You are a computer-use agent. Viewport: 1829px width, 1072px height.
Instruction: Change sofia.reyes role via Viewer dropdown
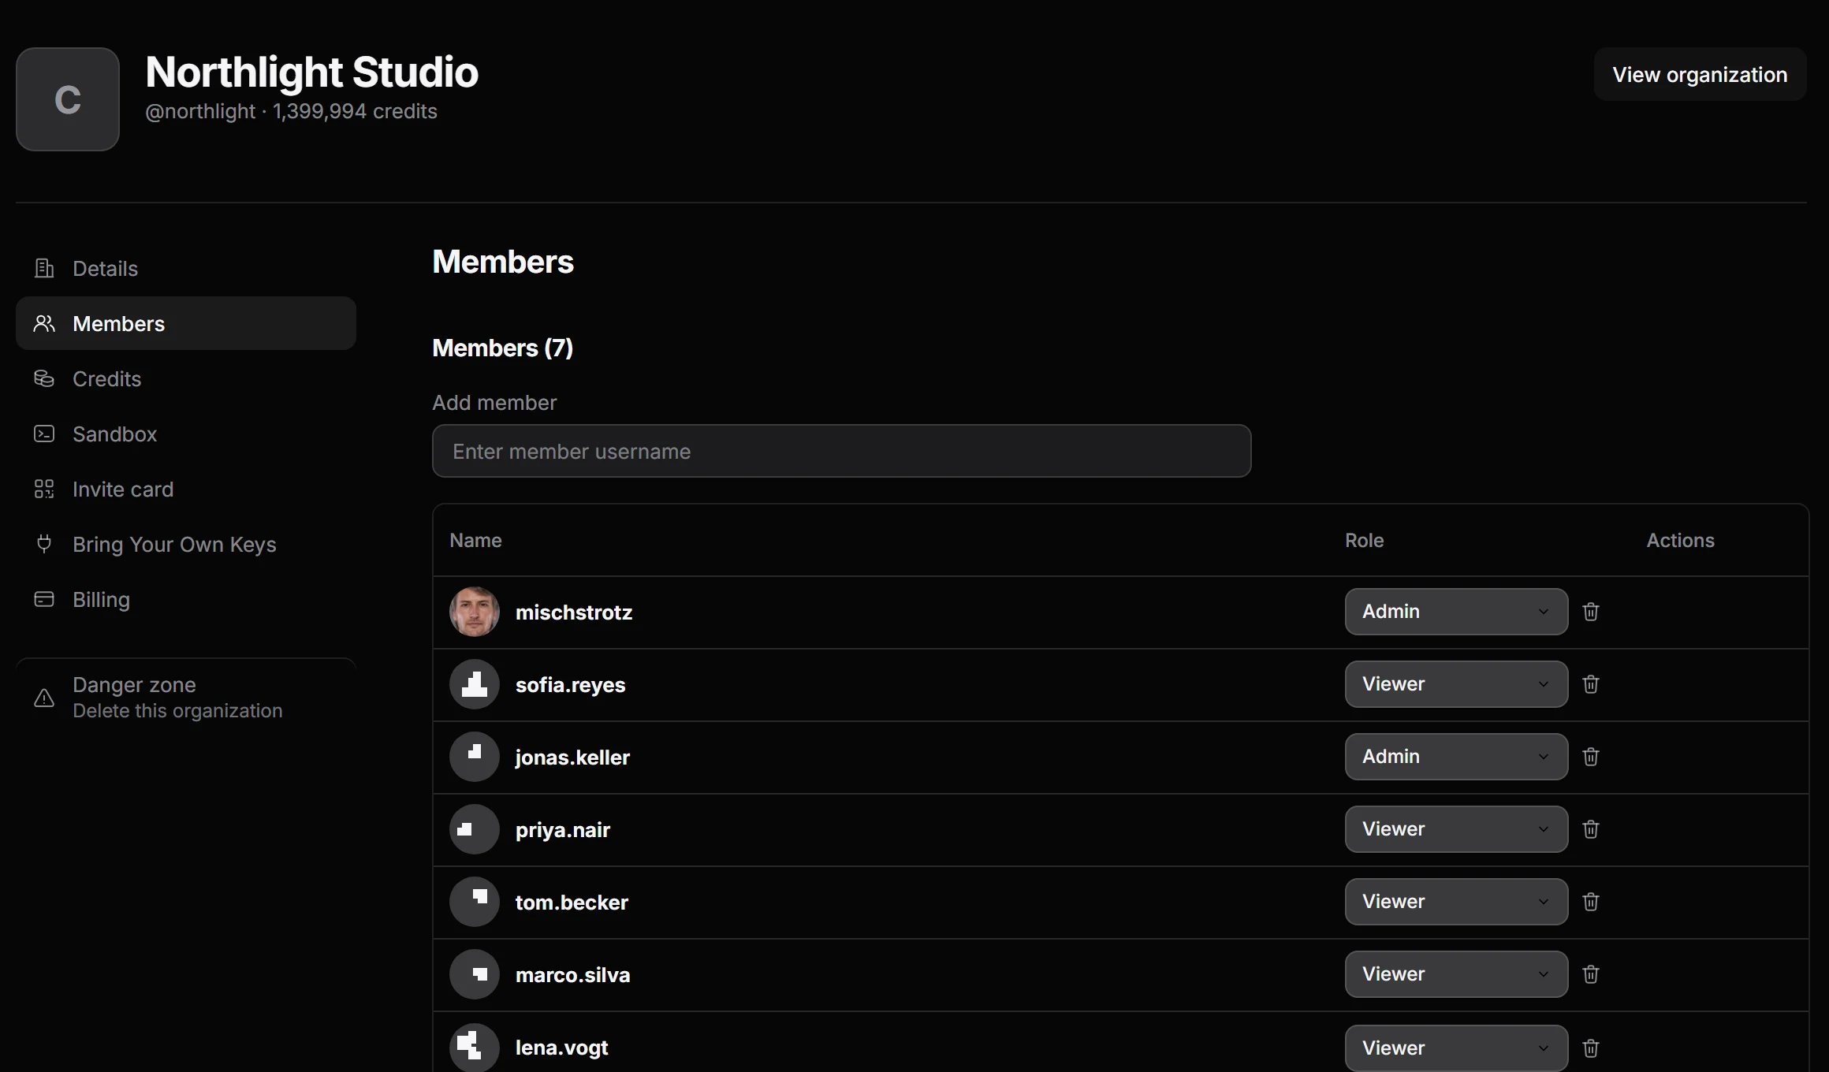[1456, 684]
